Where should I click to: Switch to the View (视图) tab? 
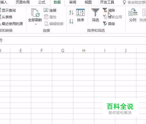tap(88, 2)
